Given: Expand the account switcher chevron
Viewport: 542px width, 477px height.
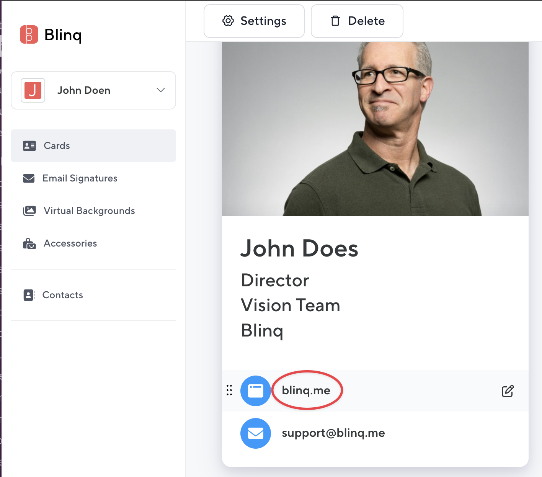Looking at the screenshot, I should click(x=161, y=90).
